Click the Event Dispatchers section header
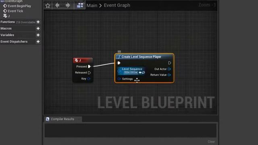The image size is (258, 145). 14,41
